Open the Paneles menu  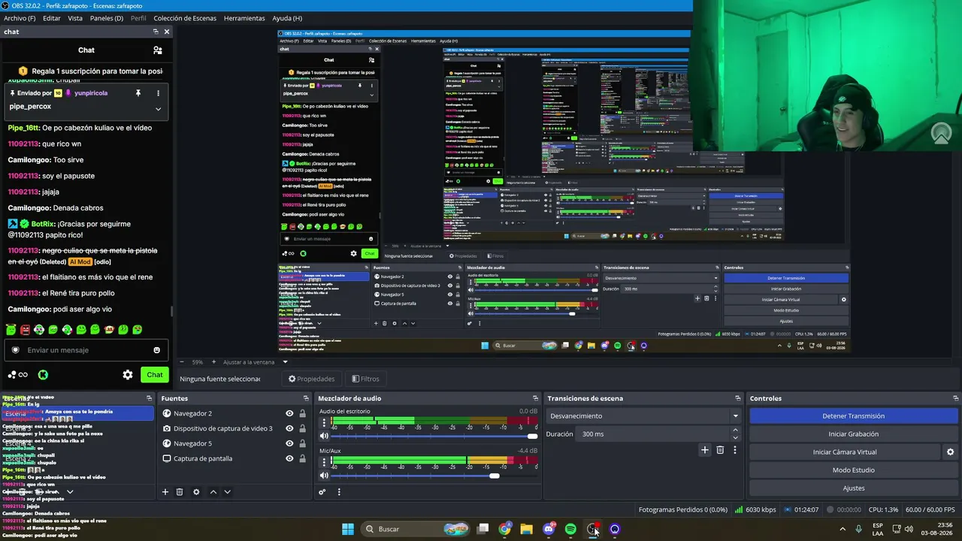107,18
